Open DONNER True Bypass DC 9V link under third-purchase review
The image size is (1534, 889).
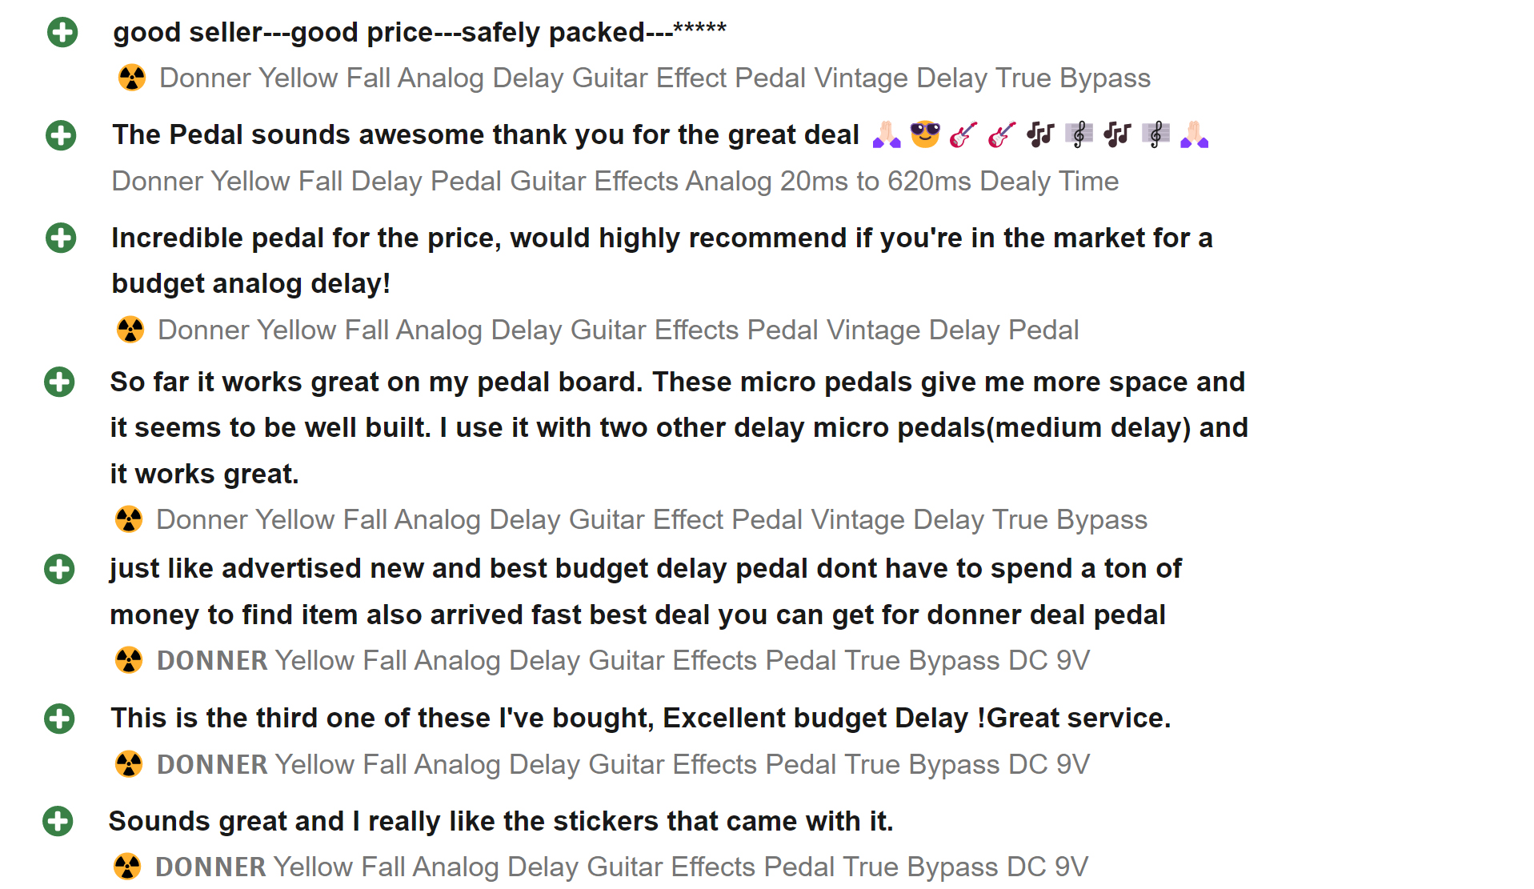[x=623, y=765]
